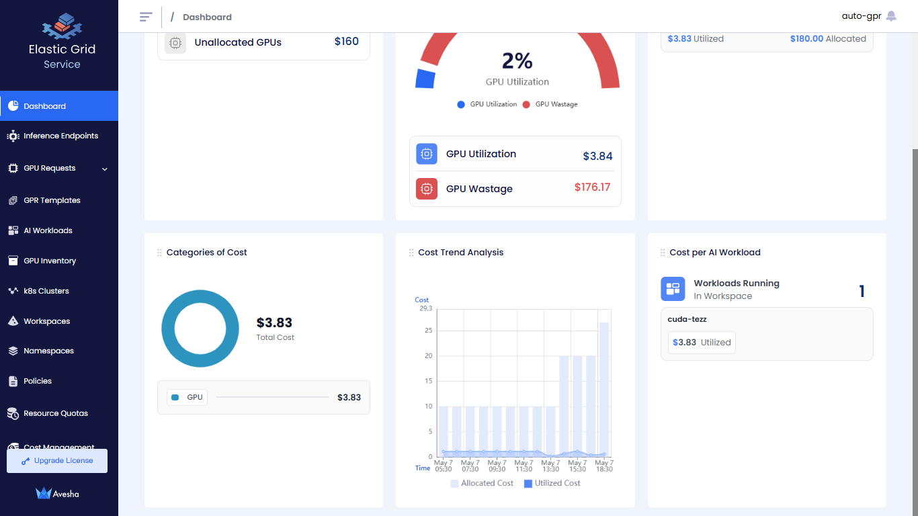Screen dimensions: 918x516
Task: Click the hamburger menu icon in top bar
Action: 146,16
